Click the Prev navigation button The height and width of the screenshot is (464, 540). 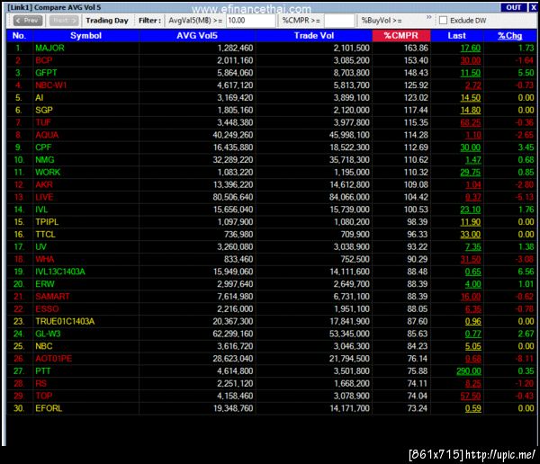(x=28, y=21)
